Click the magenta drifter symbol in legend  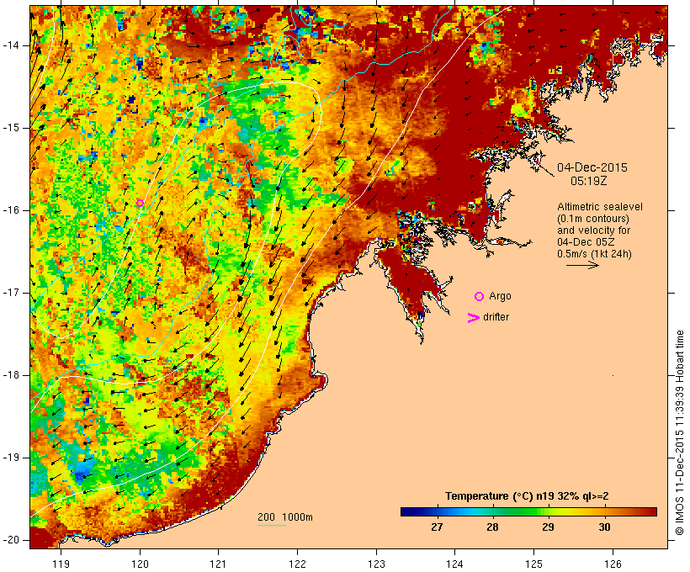473,318
